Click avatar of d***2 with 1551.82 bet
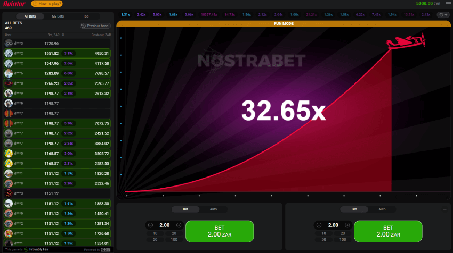 pyautogui.click(x=9, y=53)
